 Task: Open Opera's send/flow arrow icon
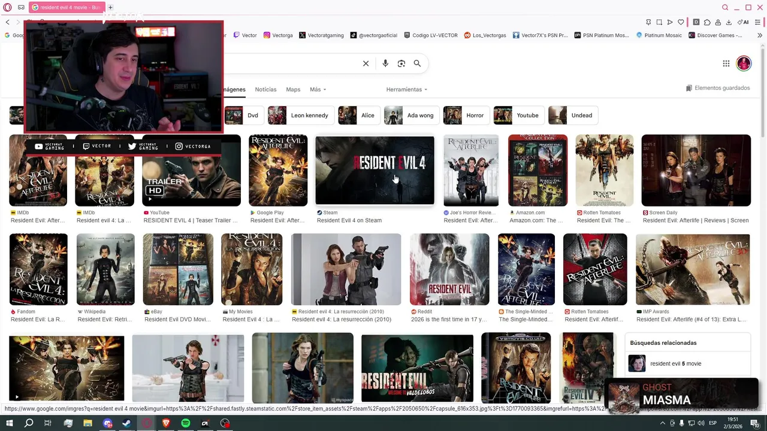(x=670, y=22)
